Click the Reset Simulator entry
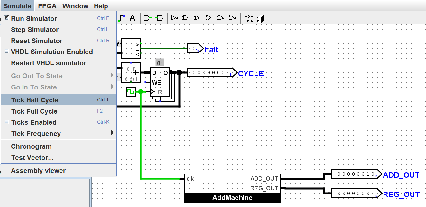 pos(37,41)
